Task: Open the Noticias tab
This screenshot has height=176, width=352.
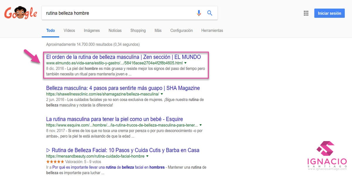Action: click(115, 31)
